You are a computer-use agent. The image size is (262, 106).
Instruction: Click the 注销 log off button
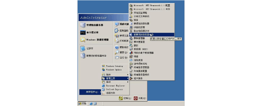[125, 98]
